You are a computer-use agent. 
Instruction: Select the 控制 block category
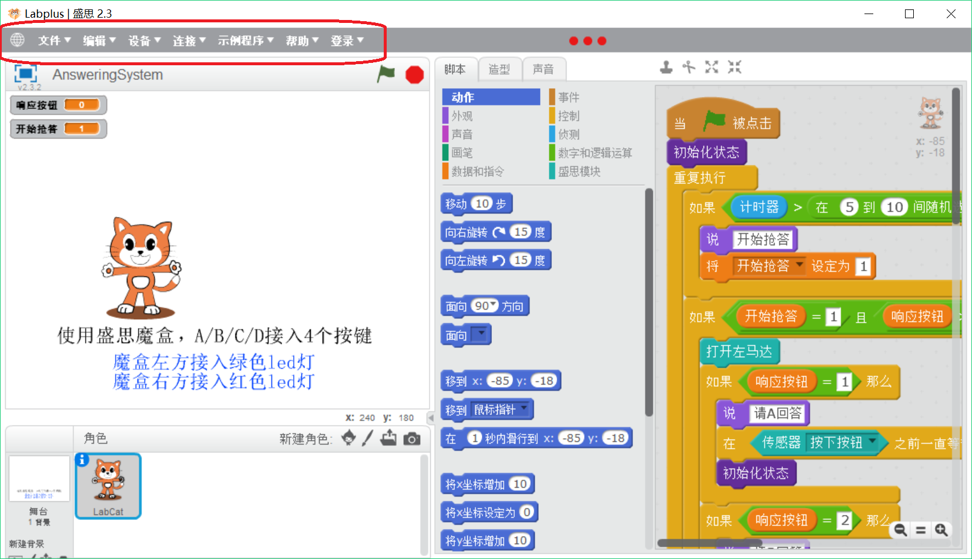click(569, 116)
